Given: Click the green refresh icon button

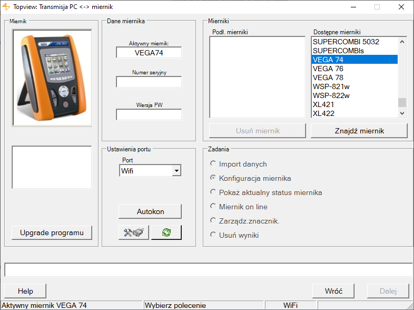Looking at the screenshot, I should coord(166,232).
